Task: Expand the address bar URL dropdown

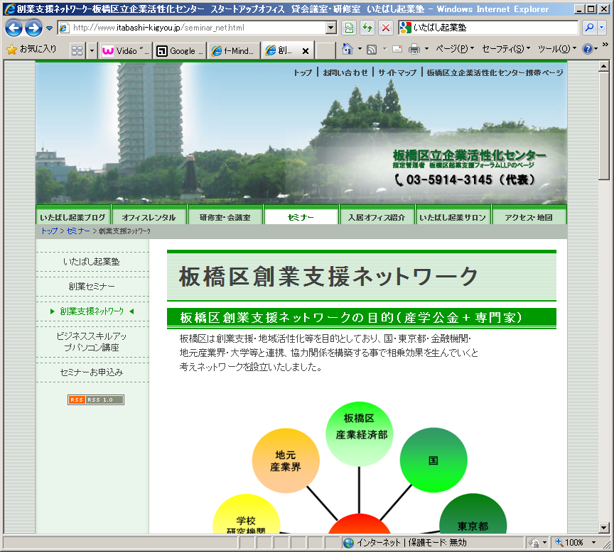Action: point(331,28)
